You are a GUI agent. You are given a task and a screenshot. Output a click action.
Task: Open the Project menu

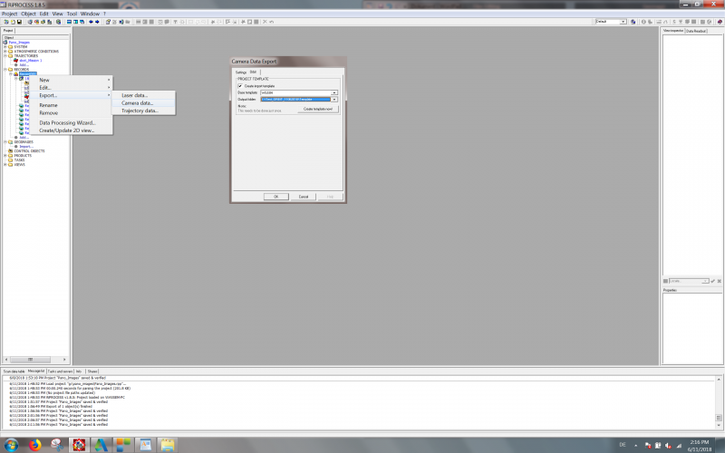9,14
